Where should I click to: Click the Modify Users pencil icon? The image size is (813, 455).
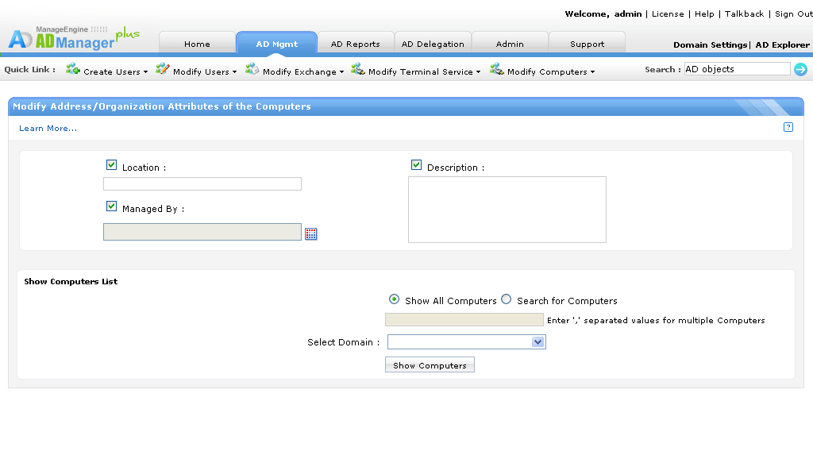(163, 70)
